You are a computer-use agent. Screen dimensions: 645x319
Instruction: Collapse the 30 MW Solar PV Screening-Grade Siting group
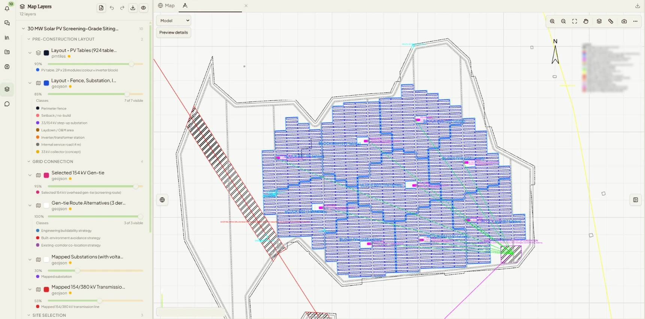23,28
